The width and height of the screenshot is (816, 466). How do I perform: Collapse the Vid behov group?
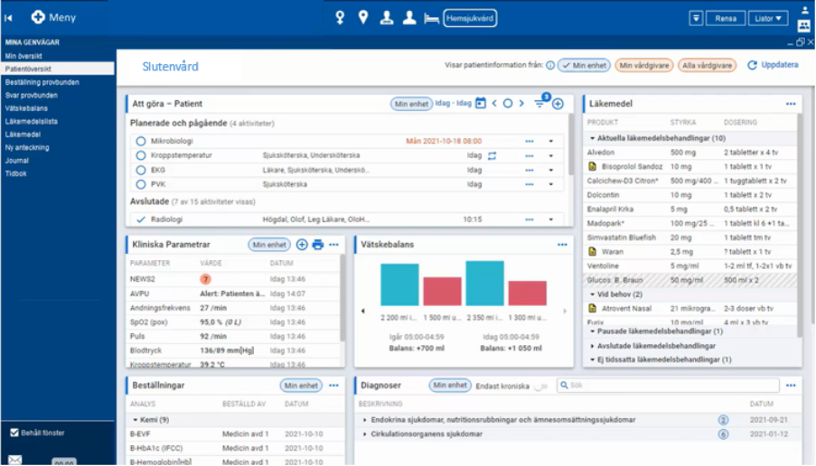click(x=592, y=294)
